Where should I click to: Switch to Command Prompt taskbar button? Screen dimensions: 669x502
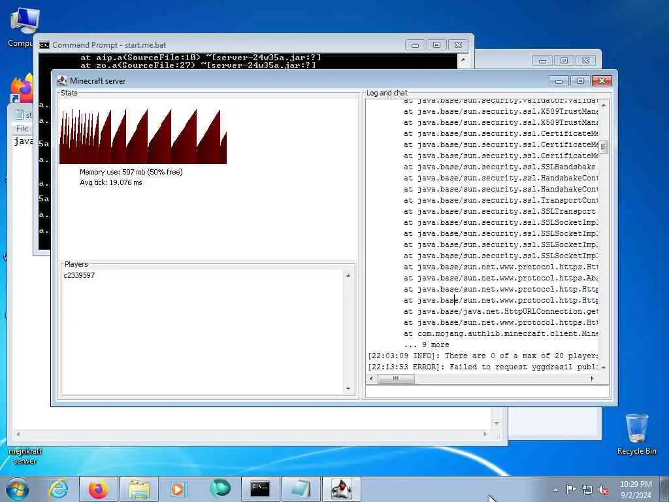(x=260, y=489)
